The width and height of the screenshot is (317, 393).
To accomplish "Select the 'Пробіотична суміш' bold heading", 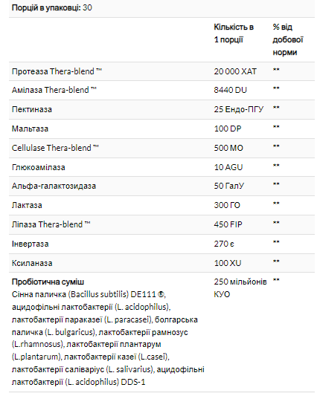I will [x=48, y=282].
